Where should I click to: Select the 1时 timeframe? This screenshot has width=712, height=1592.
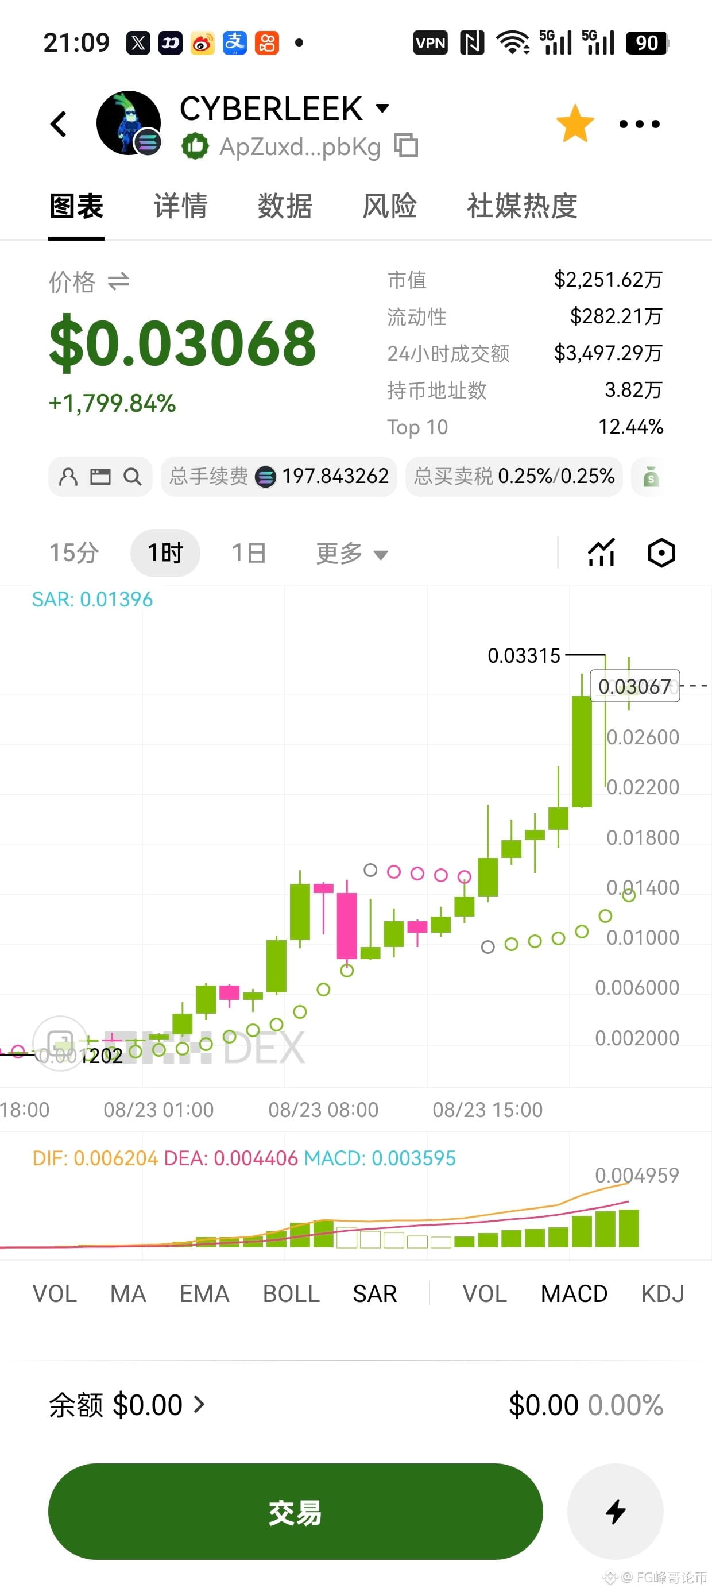pyautogui.click(x=165, y=552)
